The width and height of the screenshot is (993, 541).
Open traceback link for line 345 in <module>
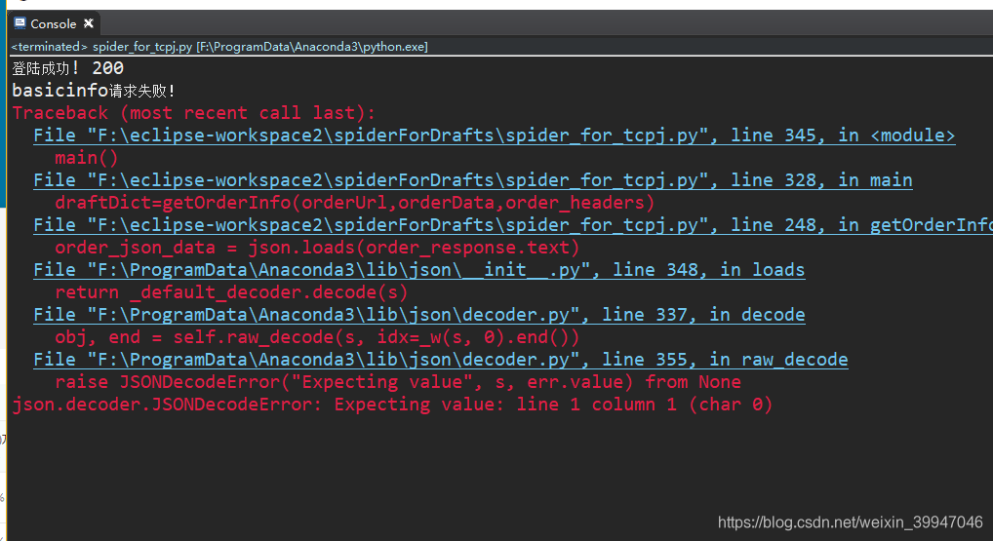494,135
